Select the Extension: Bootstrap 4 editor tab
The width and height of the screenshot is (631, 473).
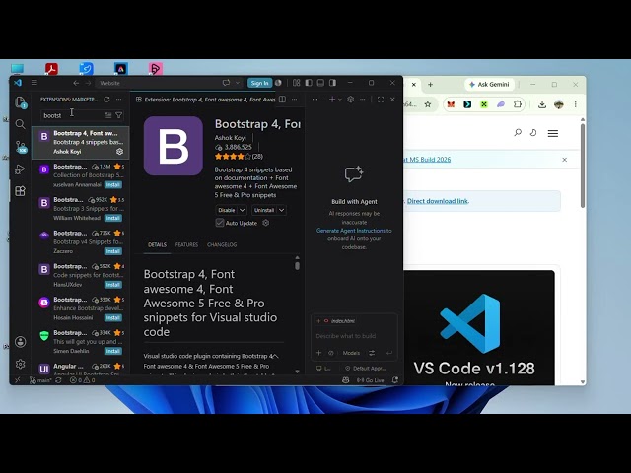tap(205, 100)
